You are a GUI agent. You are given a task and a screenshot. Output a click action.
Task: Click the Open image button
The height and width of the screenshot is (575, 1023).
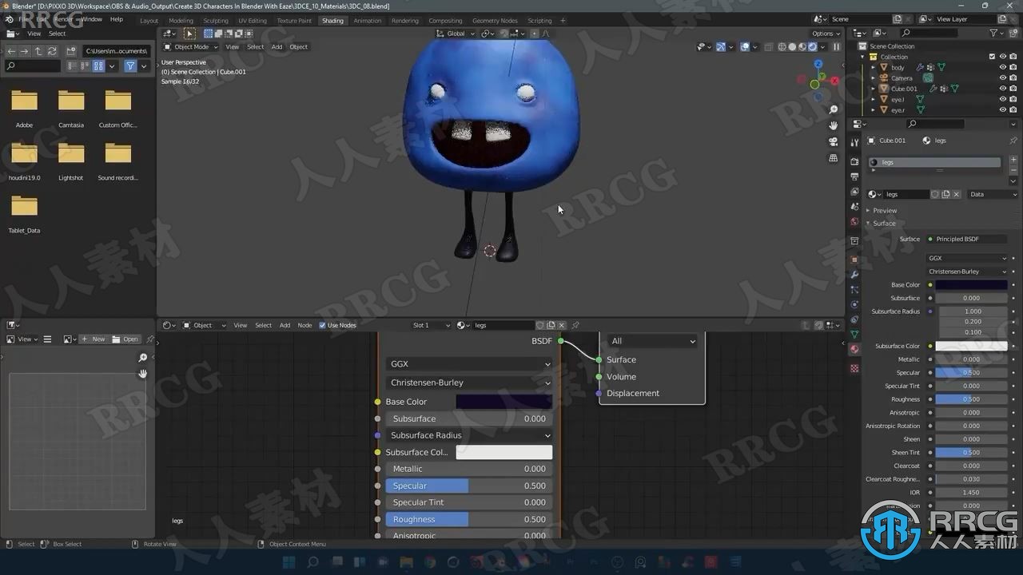tap(125, 339)
